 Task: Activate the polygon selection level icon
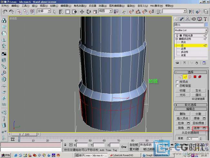(x=195, y=77)
